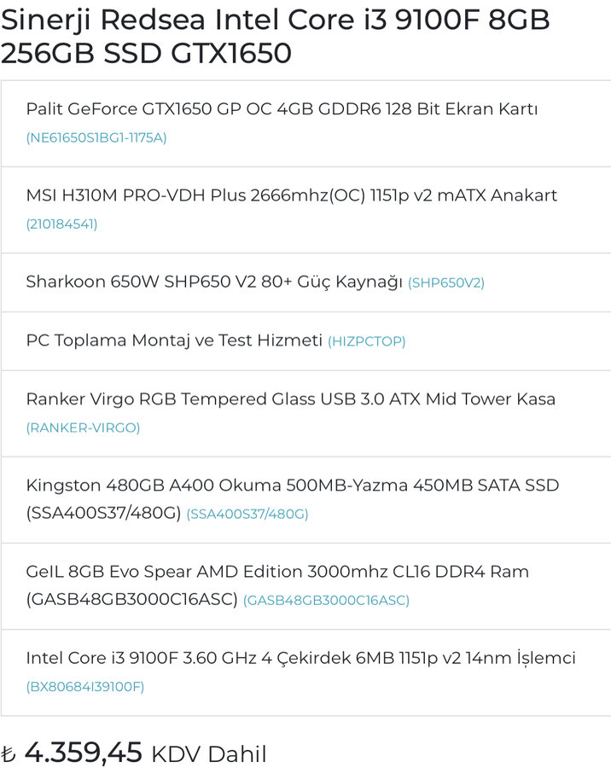Click the blue SSA400S37/480G product code
Screen dimensions: 611x768
(x=247, y=514)
